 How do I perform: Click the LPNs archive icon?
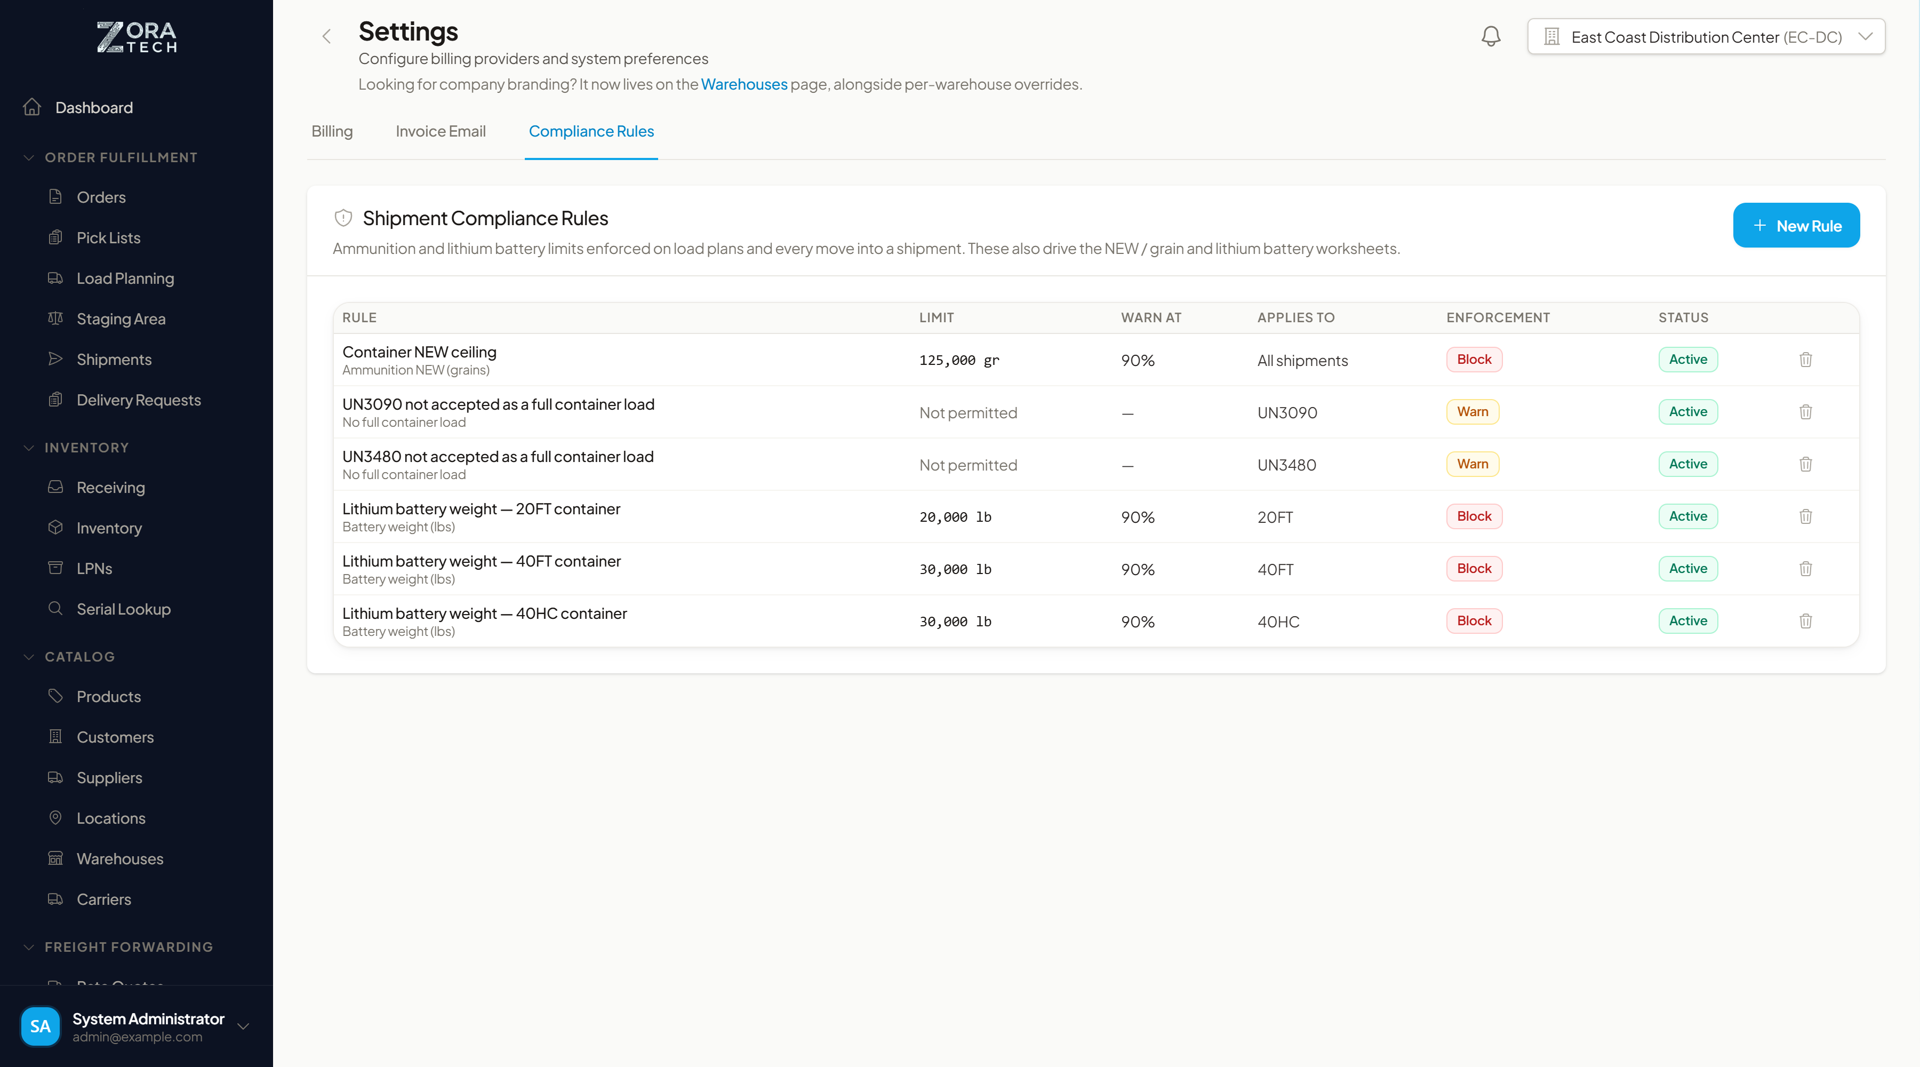tap(55, 568)
